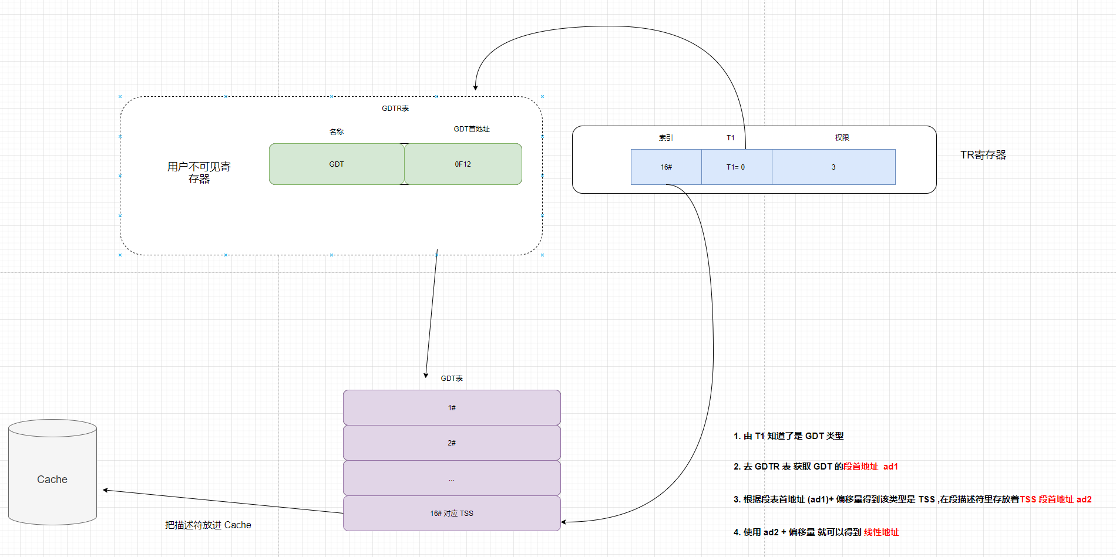Select the '用户不可见寄存器' text

[x=199, y=173]
